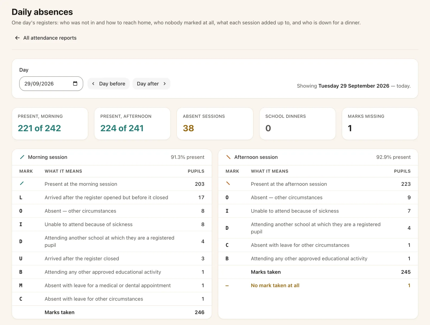Go to the Day after
Viewport: 430px width, 325px height.
tap(151, 84)
